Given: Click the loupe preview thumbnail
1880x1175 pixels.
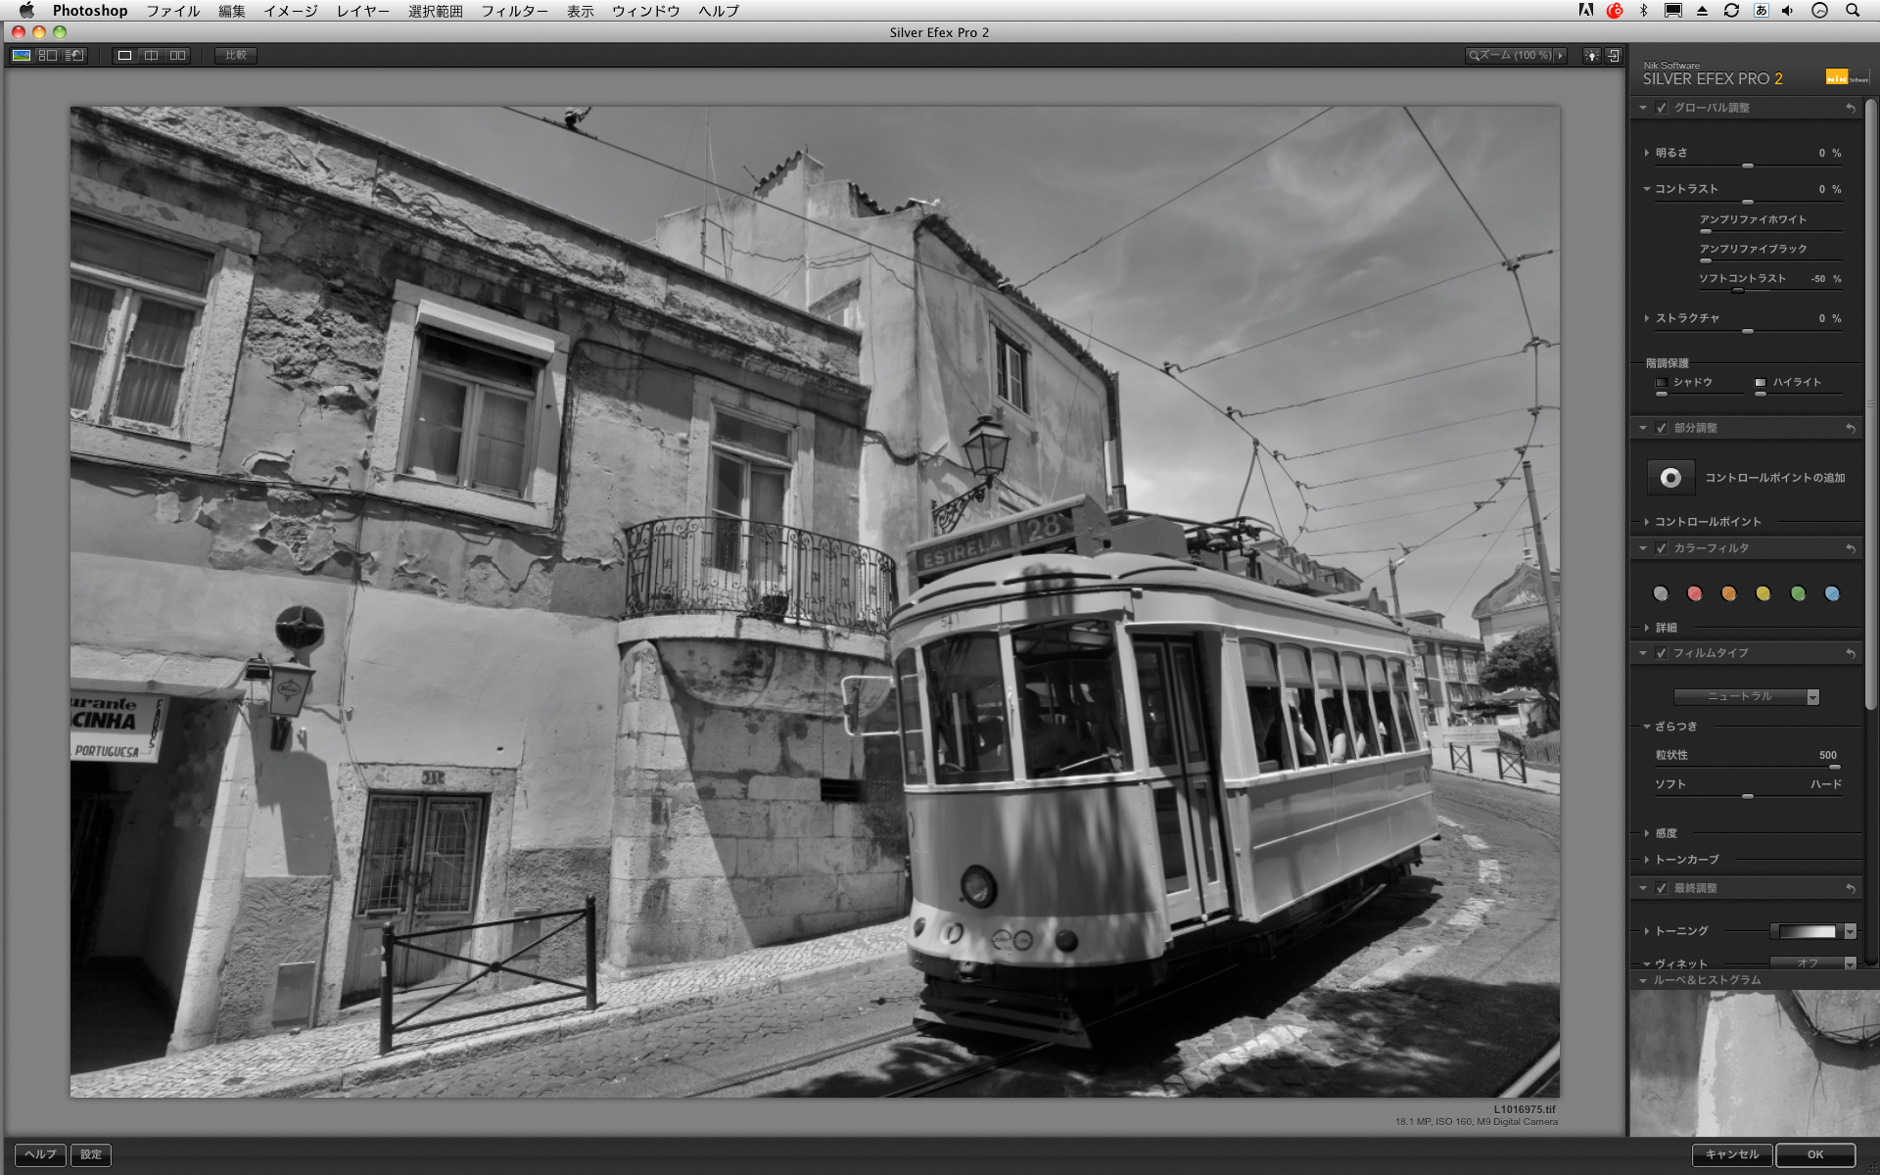Looking at the screenshot, I should pyautogui.click(x=1753, y=1062).
